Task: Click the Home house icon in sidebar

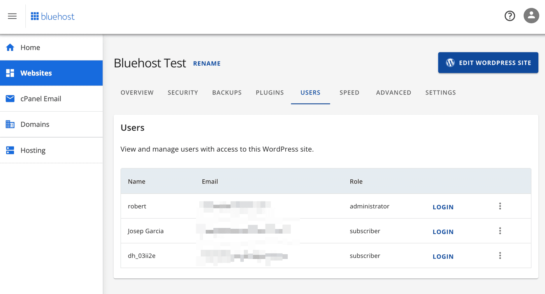Action: tap(10, 47)
